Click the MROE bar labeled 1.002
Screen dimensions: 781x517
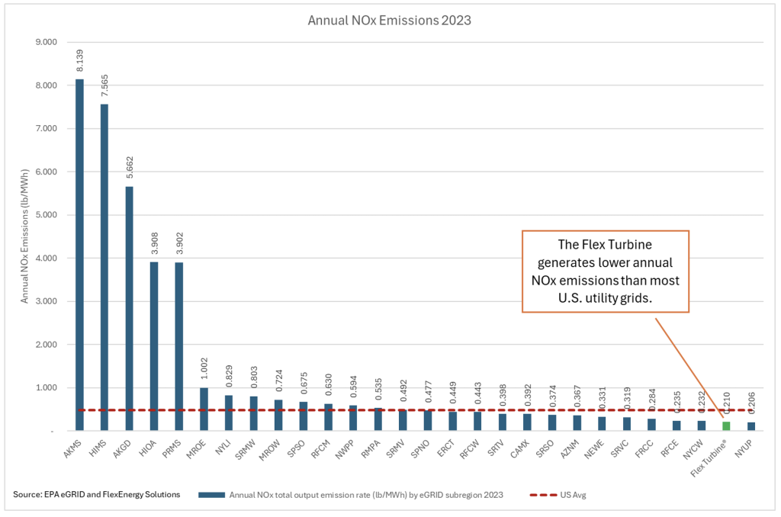[x=204, y=409]
